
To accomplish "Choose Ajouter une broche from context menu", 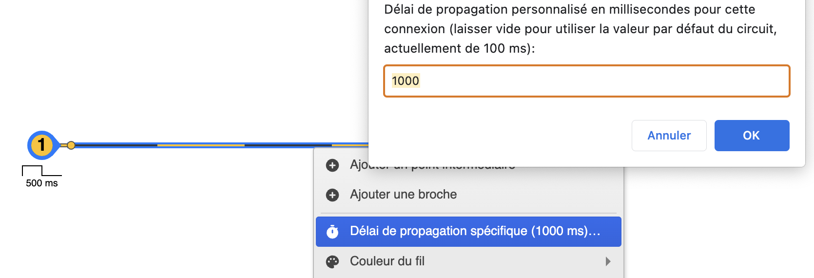I will [403, 195].
